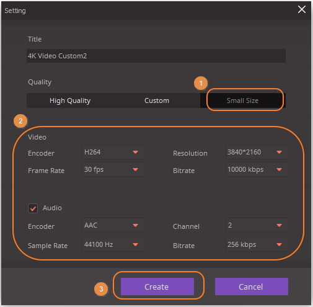Click the video Encoder H264 dropdown arrow
The image size is (313, 307).
pyautogui.click(x=135, y=152)
